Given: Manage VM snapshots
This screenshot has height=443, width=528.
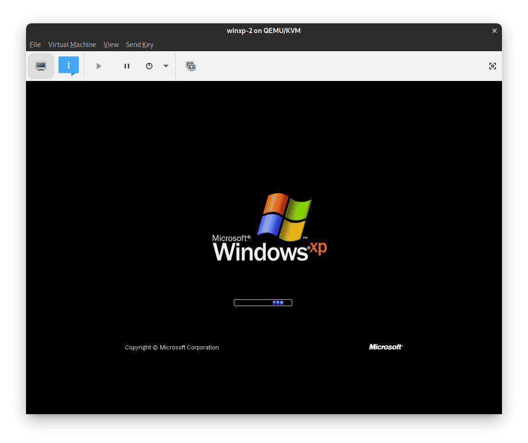Looking at the screenshot, I should [x=191, y=66].
